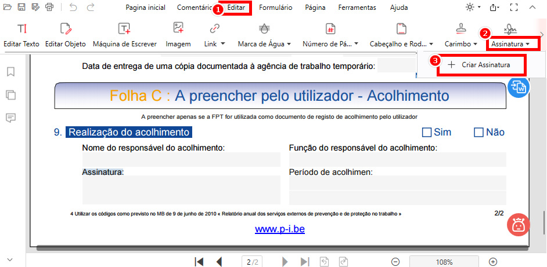Open the Formulário tab
Image resolution: width=547 pixels, height=267 pixels.
point(276,8)
